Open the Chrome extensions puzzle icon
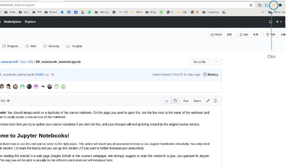 280,5
